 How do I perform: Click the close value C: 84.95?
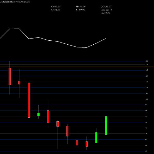pyautogui.click(x=56, y=10)
